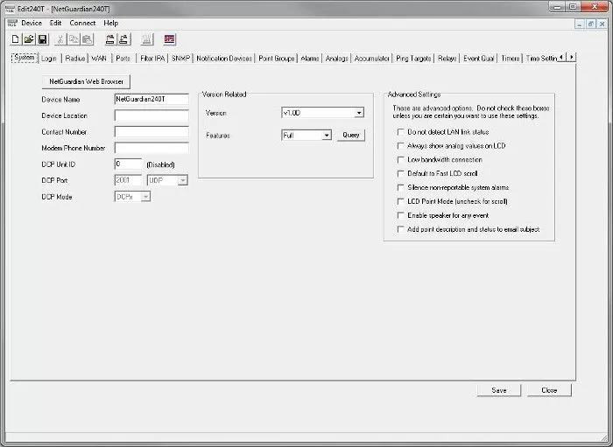Switch to the WAN tab

pyautogui.click(x=99, y=59)
